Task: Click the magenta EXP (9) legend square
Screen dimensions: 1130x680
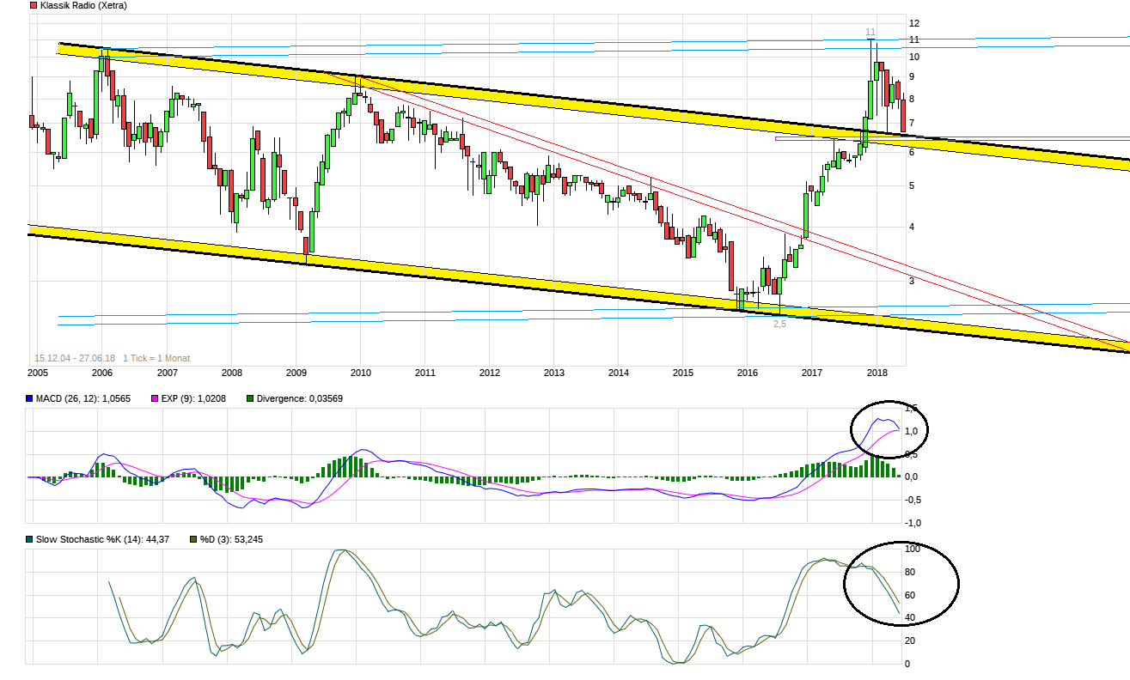Action: tap(156, 398)
